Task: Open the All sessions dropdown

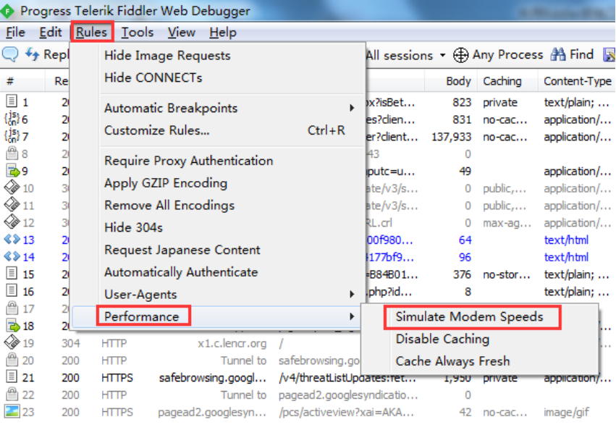Action: (405, 56)
